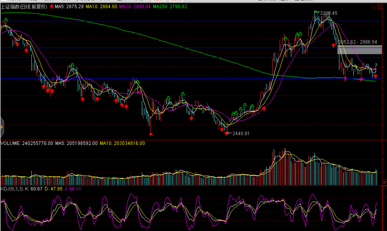Screen dimensions: 387x231
Task: Click the red split-panel icon at chart top-right
Action: pos(379,7)
